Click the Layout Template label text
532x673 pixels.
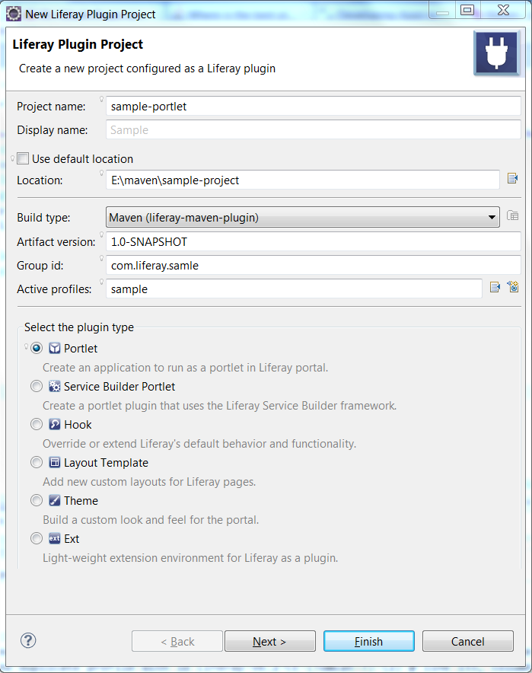pos(106,463)
